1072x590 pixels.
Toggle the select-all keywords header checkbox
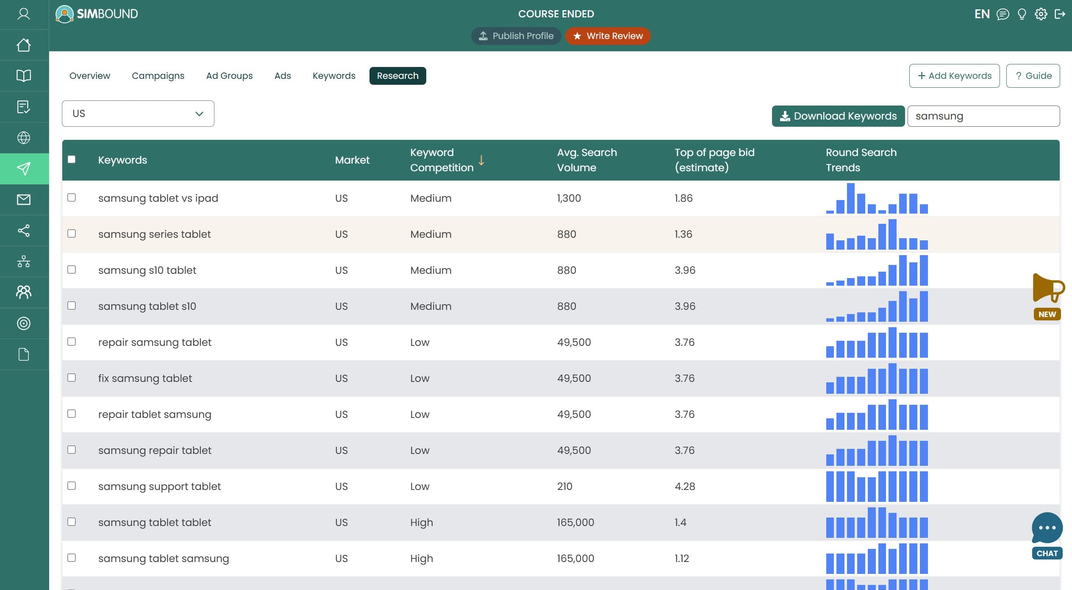(x=72, y=159)
